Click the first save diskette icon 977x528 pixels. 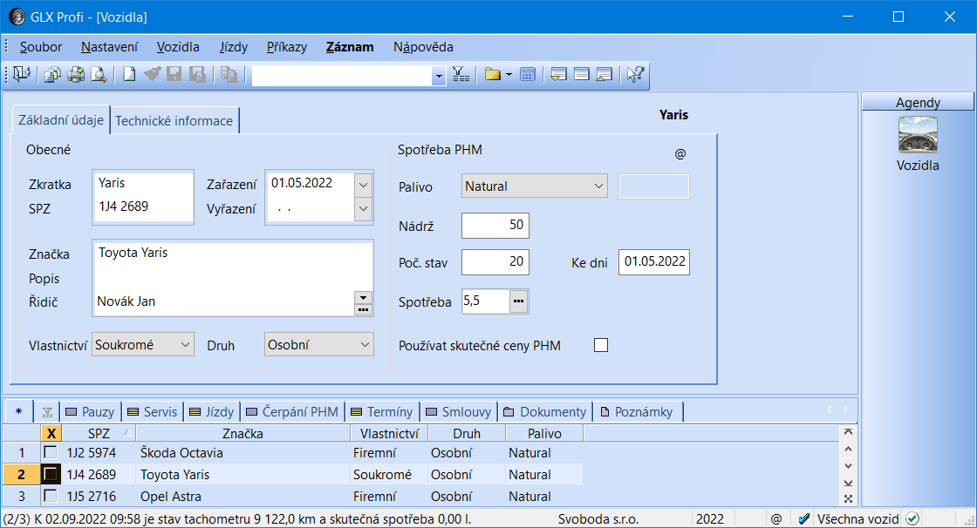click(174, 74)
